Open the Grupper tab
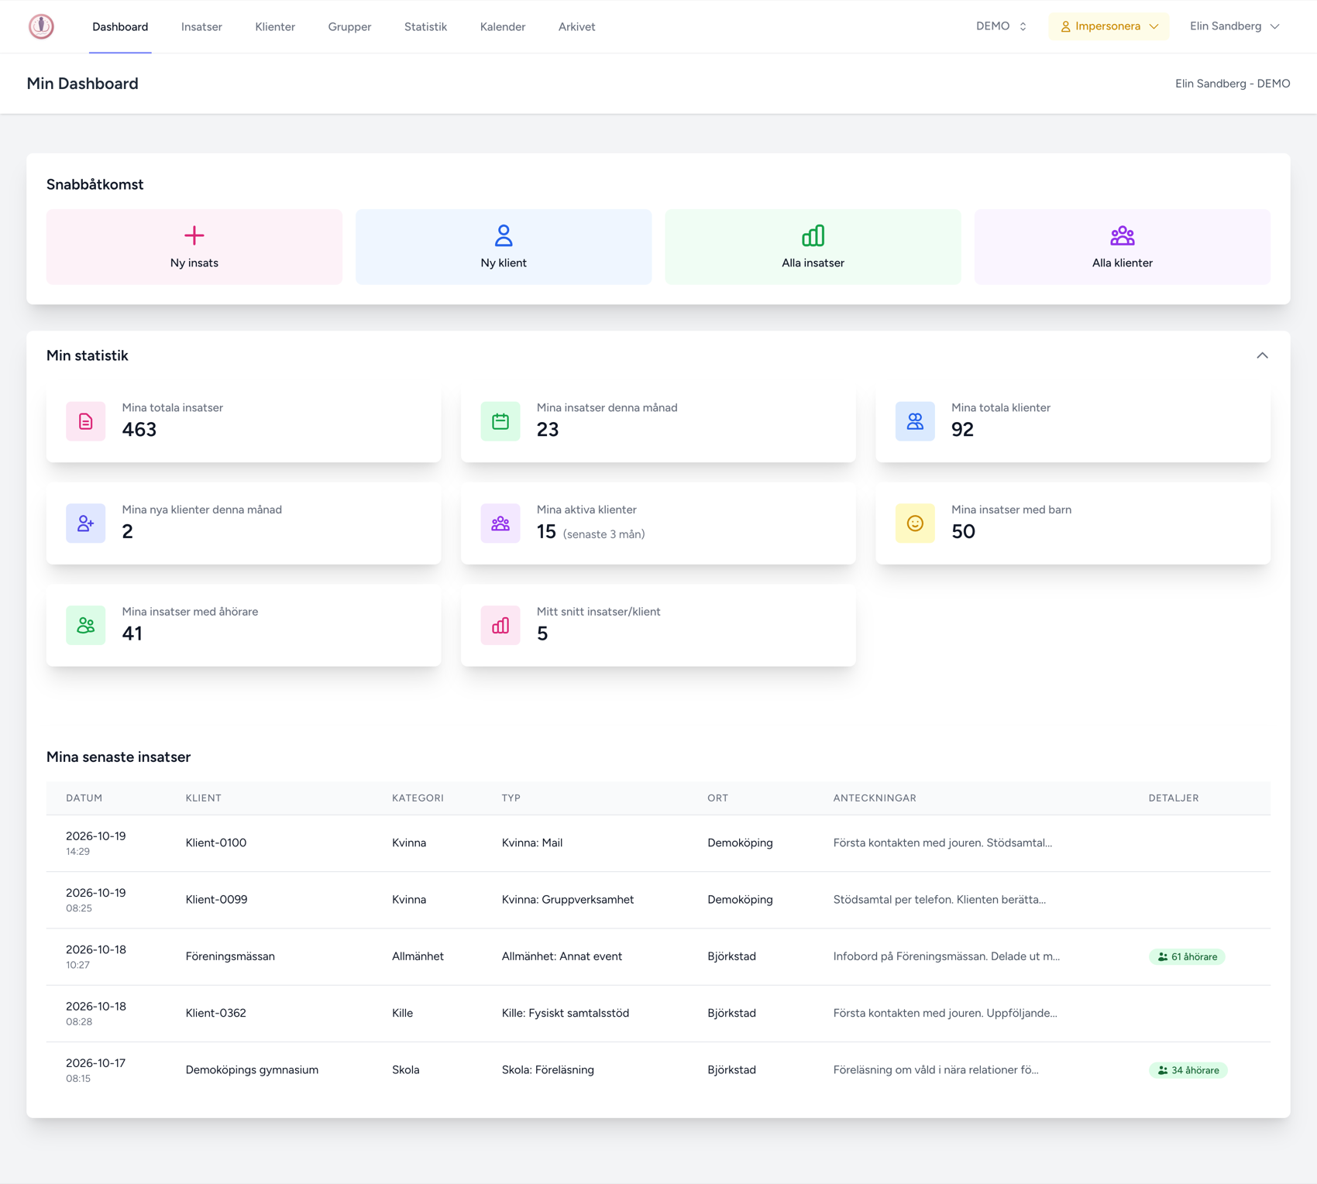The height and width of the screenshot is (1184, 1317). click(349, 27)
